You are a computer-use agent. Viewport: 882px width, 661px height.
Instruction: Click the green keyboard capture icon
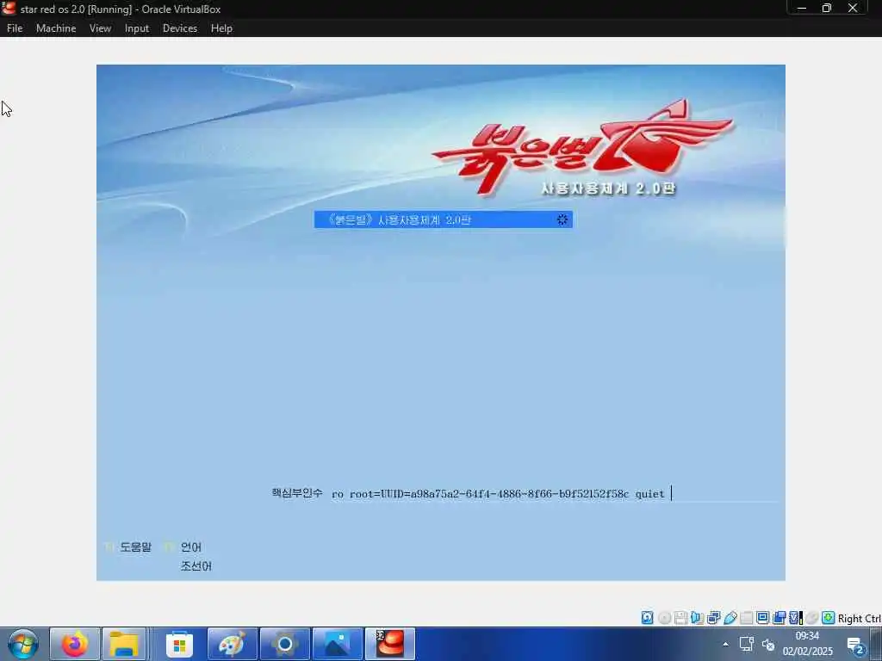828,618
